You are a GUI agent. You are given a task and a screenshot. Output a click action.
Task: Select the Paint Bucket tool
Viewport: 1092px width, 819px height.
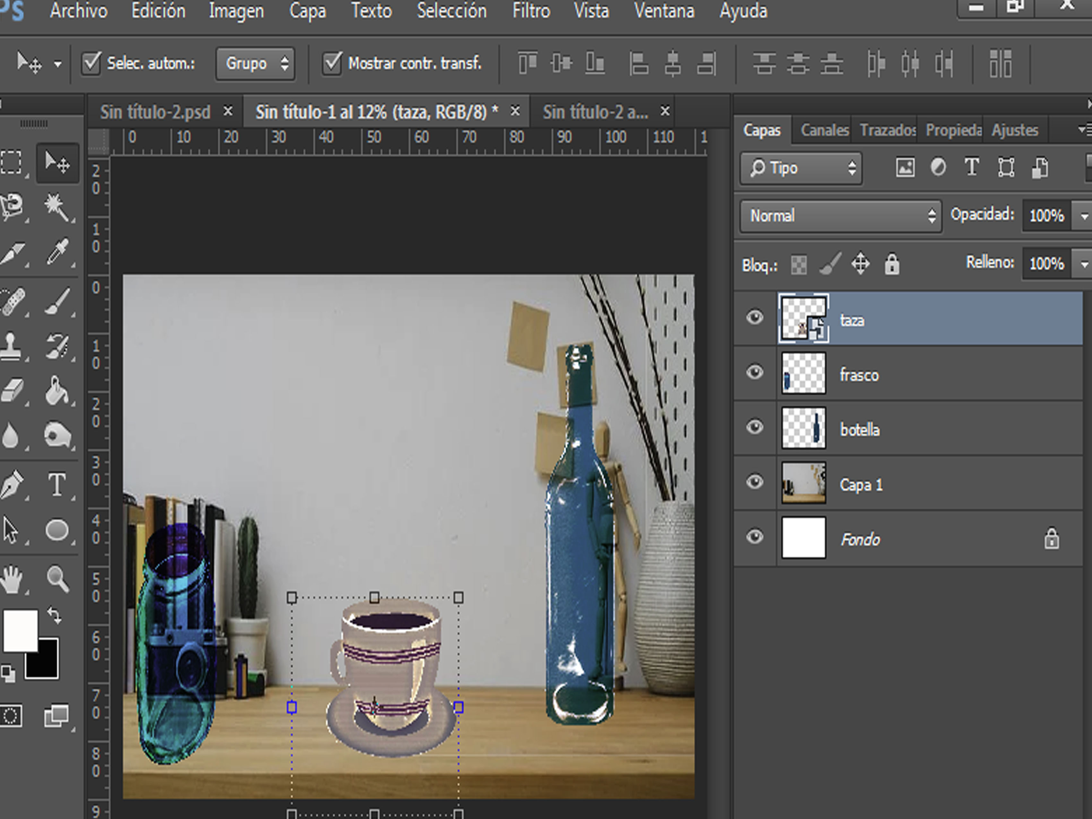tap(58, 390)
